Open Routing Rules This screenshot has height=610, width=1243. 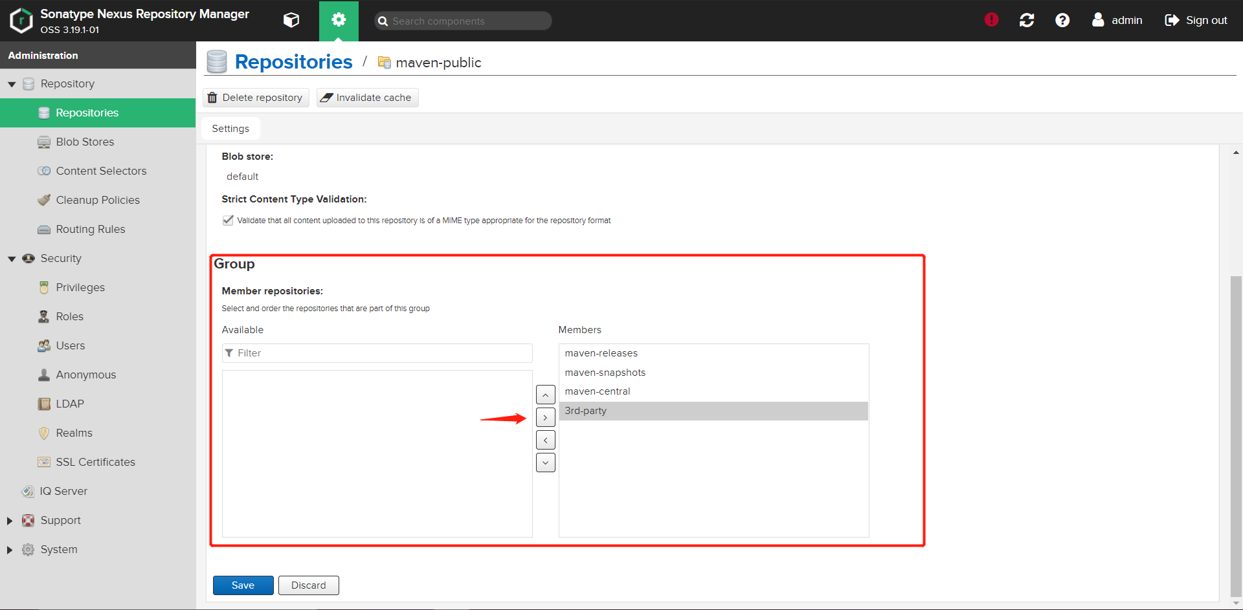[98, 229]
